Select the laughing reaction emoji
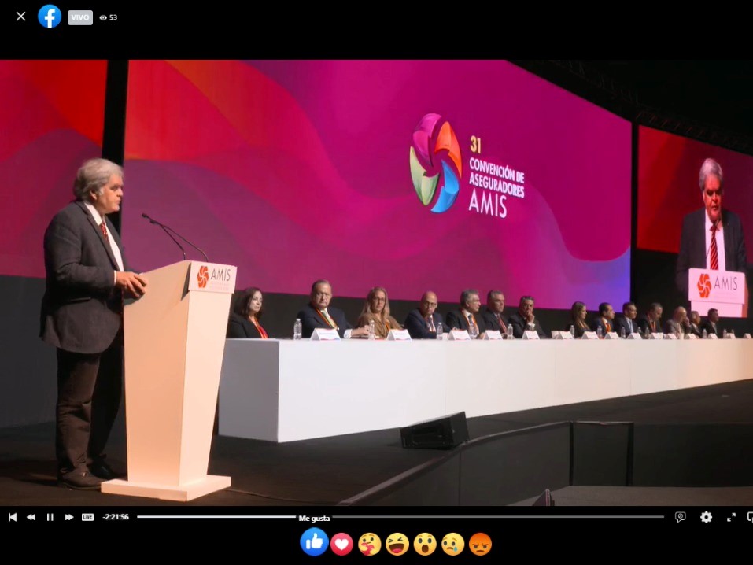The height and width of the screenshot is (565, 753). pos(397,543)
